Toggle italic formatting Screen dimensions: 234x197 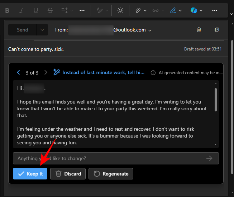click(x=22, y=10)
